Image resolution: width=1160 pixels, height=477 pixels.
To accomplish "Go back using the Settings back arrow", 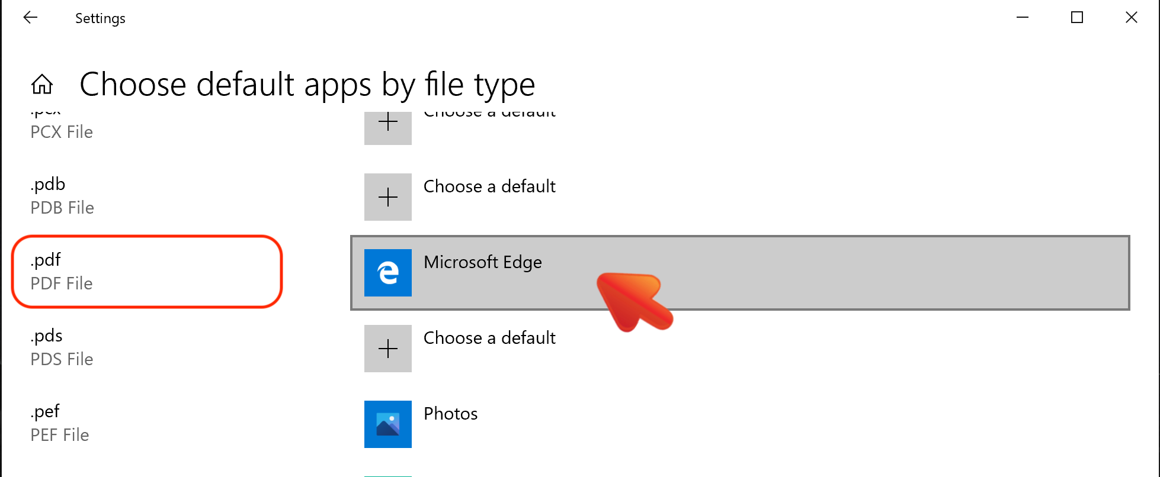I will click(30, 18).
